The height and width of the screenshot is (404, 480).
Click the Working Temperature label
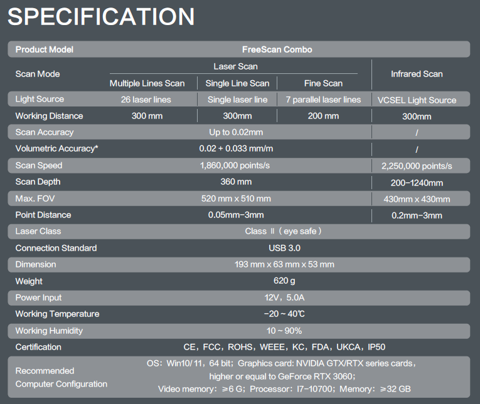coord(57,314)
